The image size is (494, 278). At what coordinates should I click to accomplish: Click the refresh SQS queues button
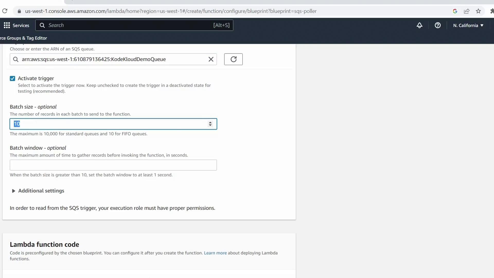click(233, 59)
